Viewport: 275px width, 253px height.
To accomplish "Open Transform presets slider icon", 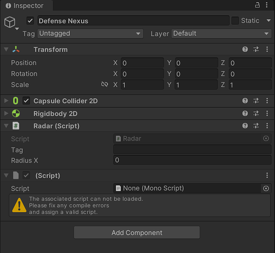I will 256,50.
